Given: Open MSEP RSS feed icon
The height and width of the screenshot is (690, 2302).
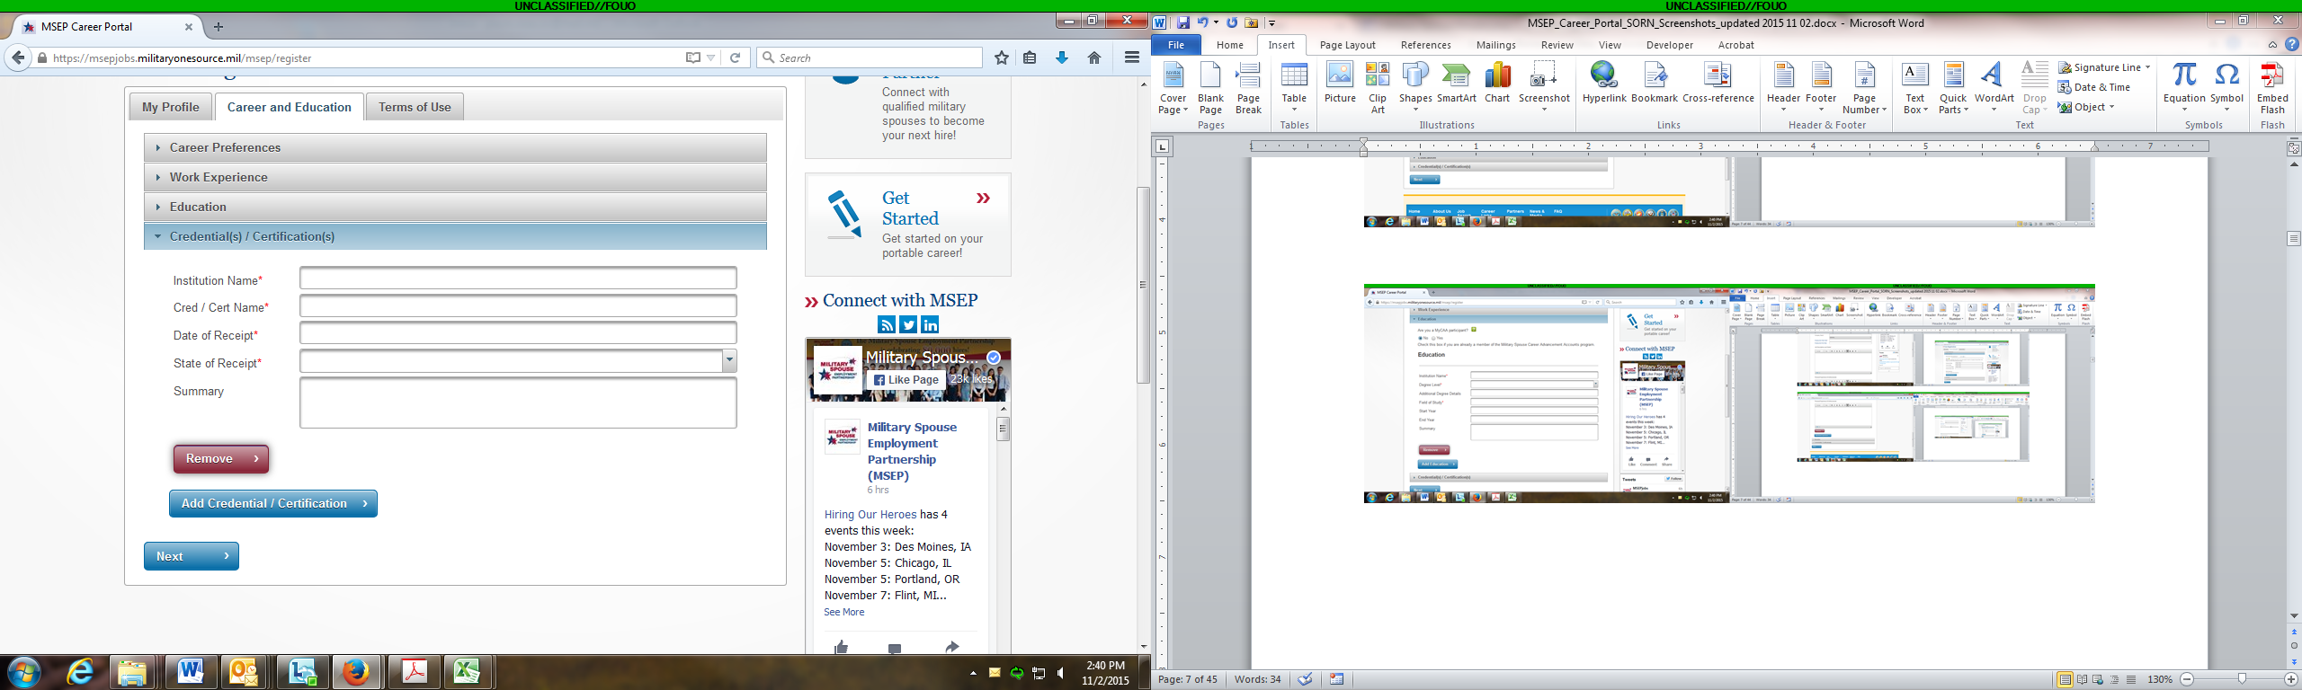Looking at the screenshot, I should (x=887, y=325).
